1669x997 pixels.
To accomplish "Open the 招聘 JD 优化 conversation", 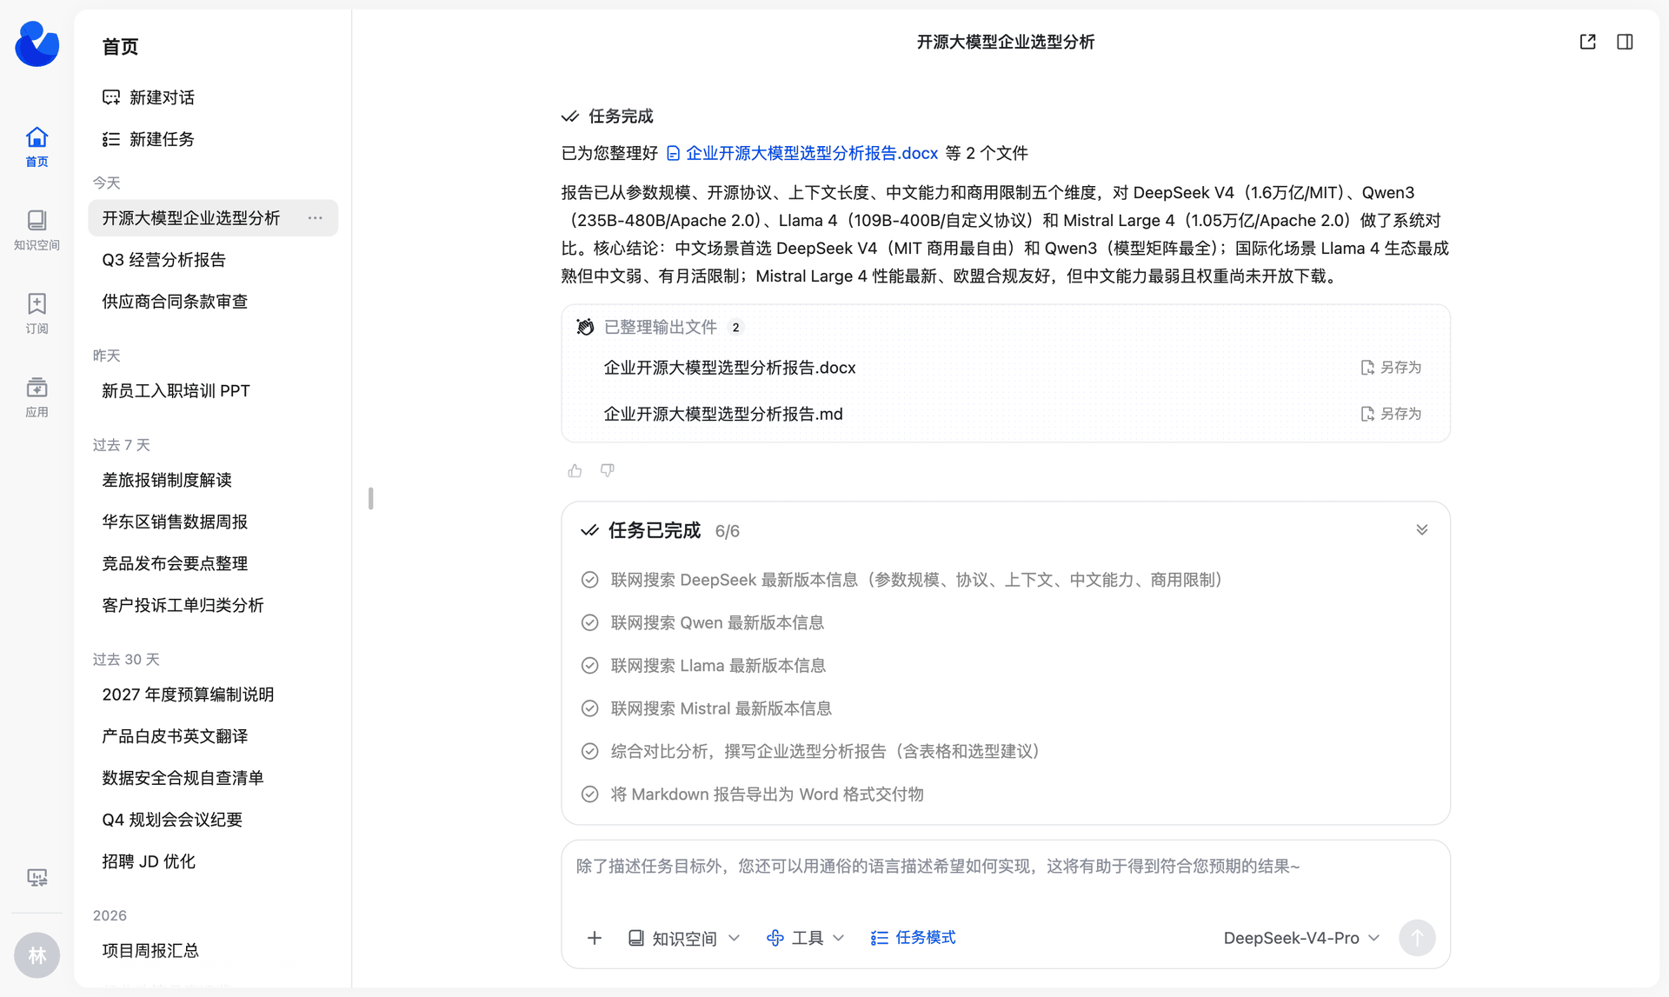I will 213,861.
